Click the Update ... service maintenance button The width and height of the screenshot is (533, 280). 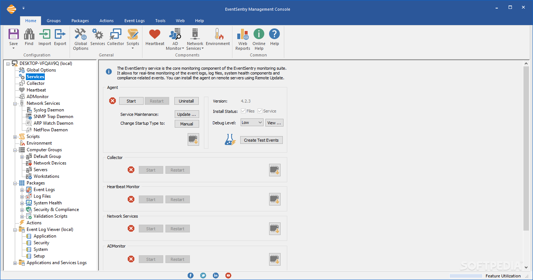[x=187, y=114]
